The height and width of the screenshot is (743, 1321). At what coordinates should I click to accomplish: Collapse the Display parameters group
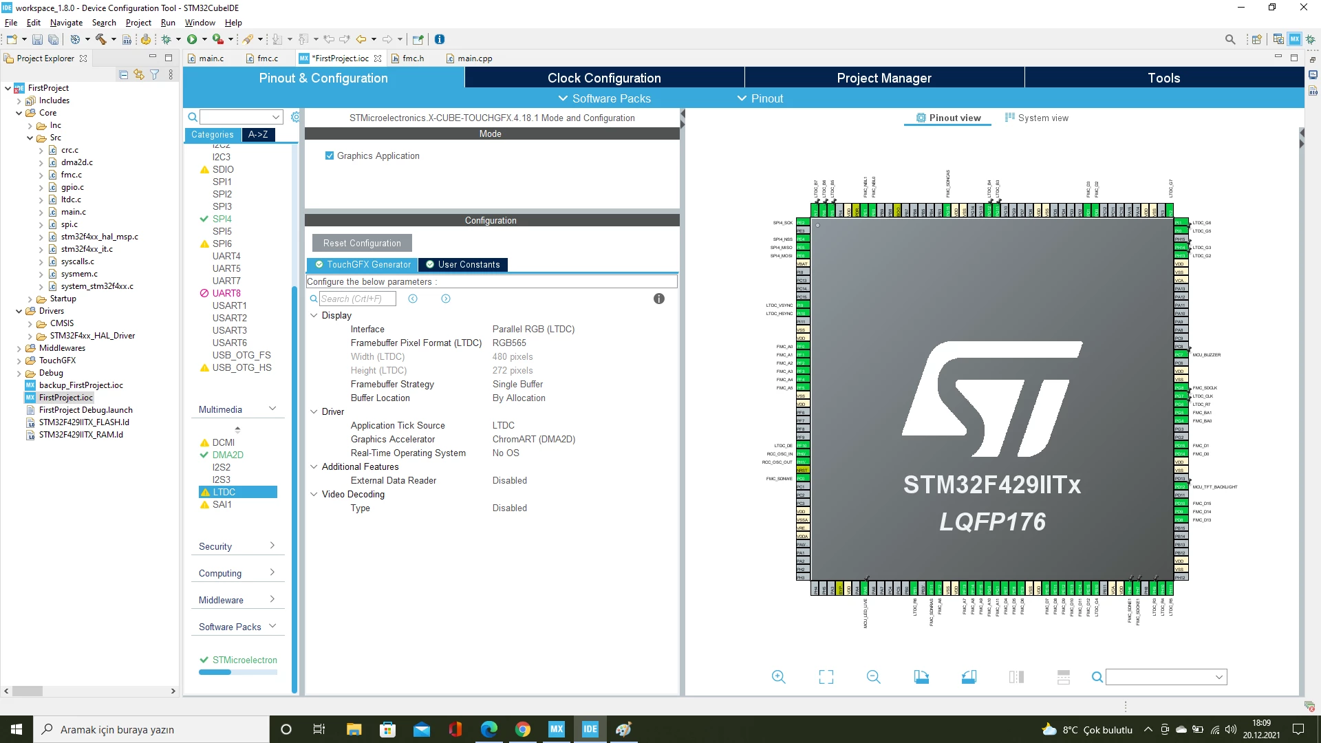(314, 315)
